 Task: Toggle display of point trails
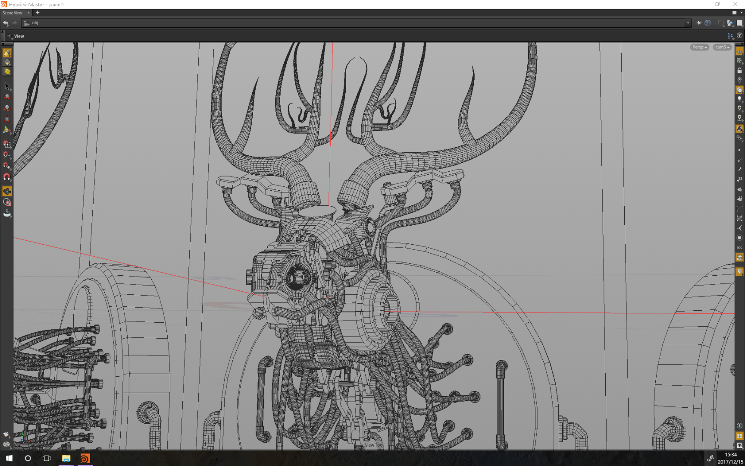click(739, 170)
